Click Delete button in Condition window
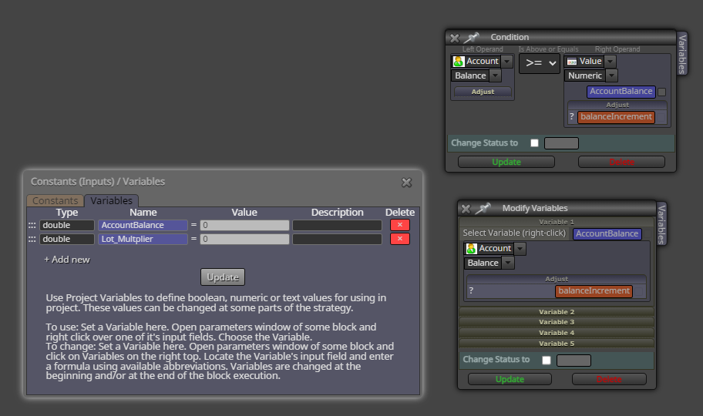The height and width of the screenshot is (416, 703). tap(621, 162)
